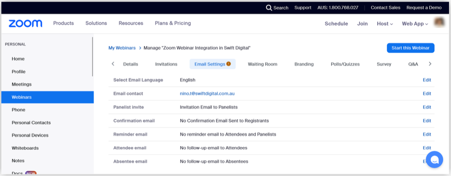Open the Support link
The height and width of the screenshot is (176, 451).
[303, 8]
